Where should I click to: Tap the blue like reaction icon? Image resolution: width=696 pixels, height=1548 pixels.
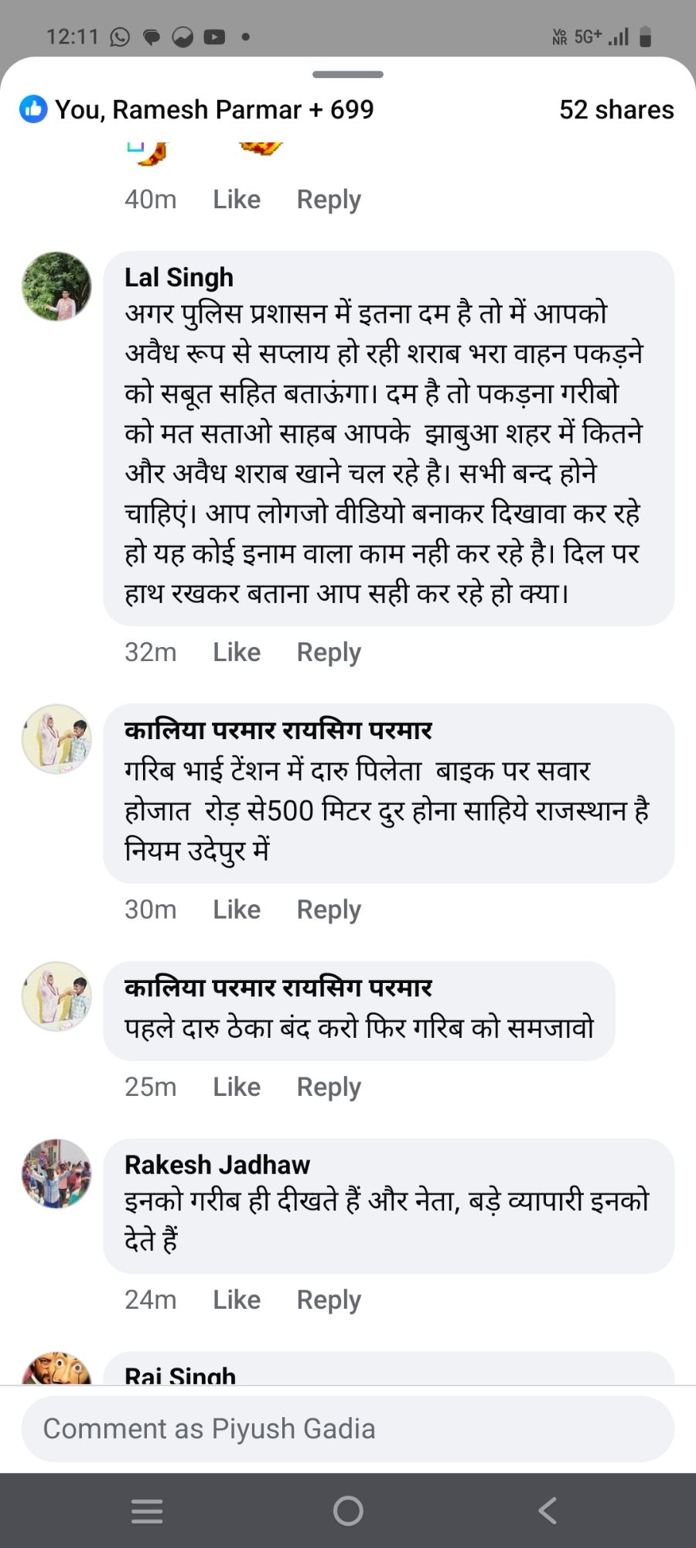[x=33, y=109]
